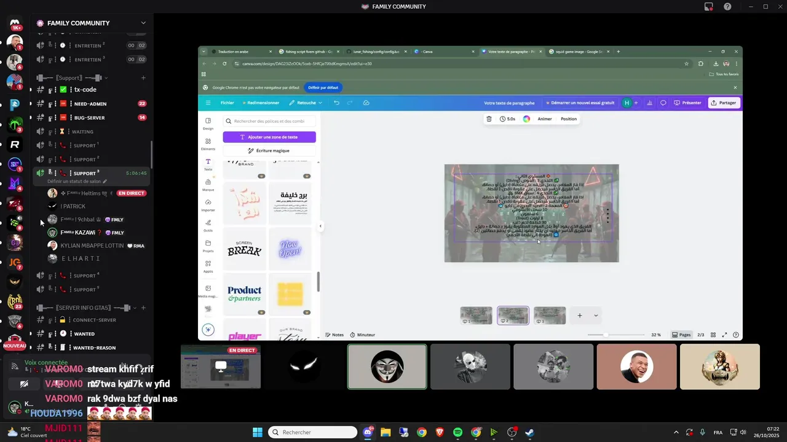The image size is (787, 442).
Task: Open the Canva analytics chart icon
Action: (649, 103)
